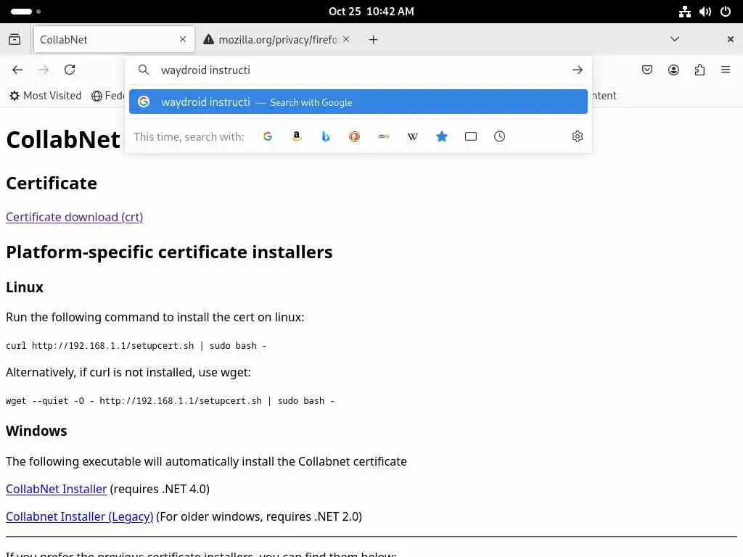Open the Fedora bookmark item
743x557 pixels.
pos(108,96)
